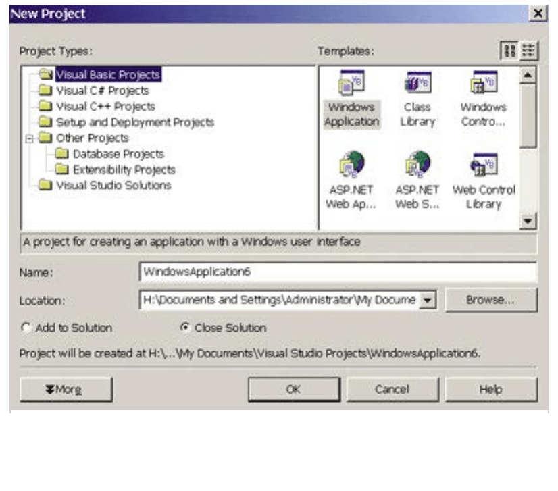Open Help for the New Project dialog
The image size is (558, 491).
coord(491,390)
